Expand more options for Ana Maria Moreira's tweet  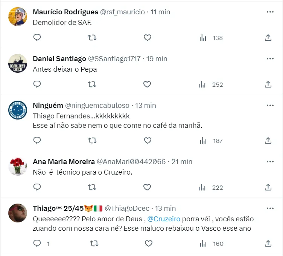pos(270,162)
